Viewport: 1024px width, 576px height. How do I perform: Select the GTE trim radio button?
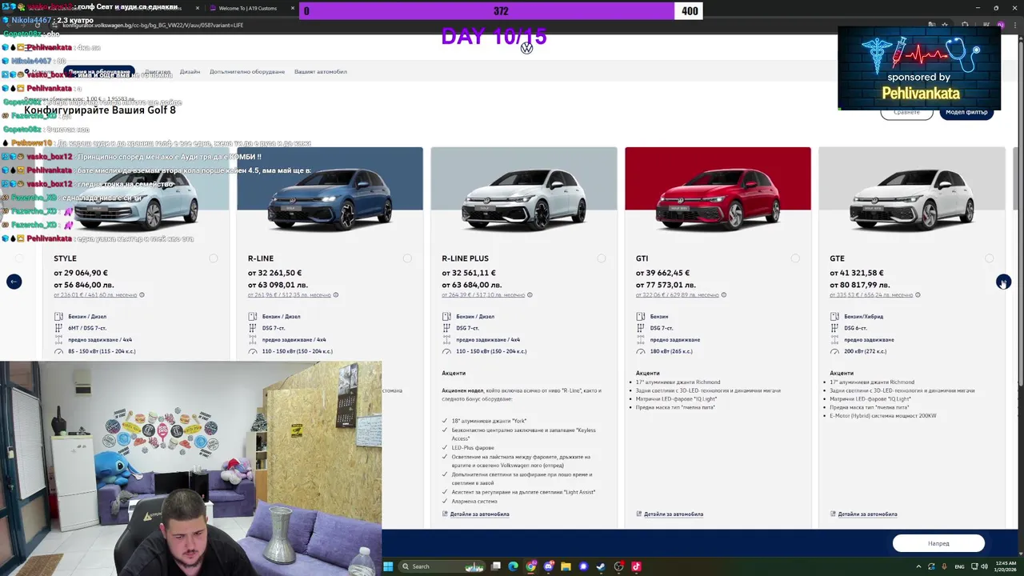click(x=990, y=258)
